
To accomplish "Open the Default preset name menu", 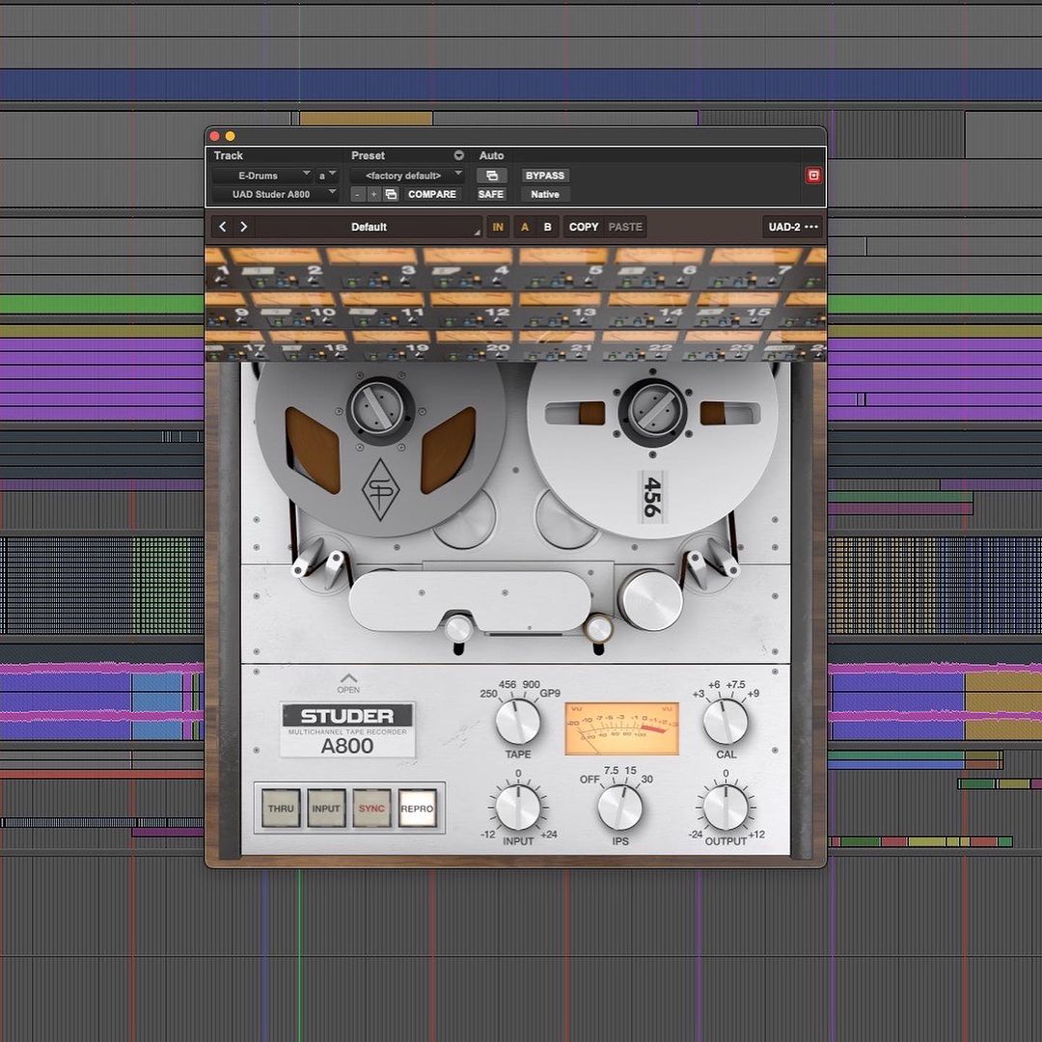I will pos(369,227).
